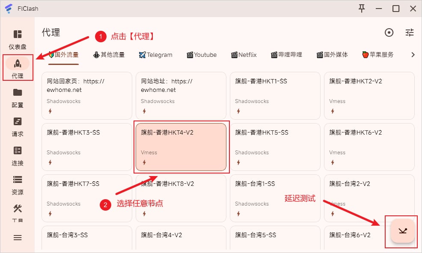Open the hamburger menu at sidebar bottom

click(17, 238)
